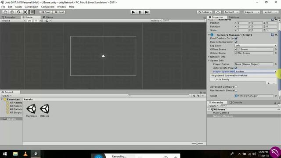
Task: Select the UIScene asset
Action: [x=45, y=110]
